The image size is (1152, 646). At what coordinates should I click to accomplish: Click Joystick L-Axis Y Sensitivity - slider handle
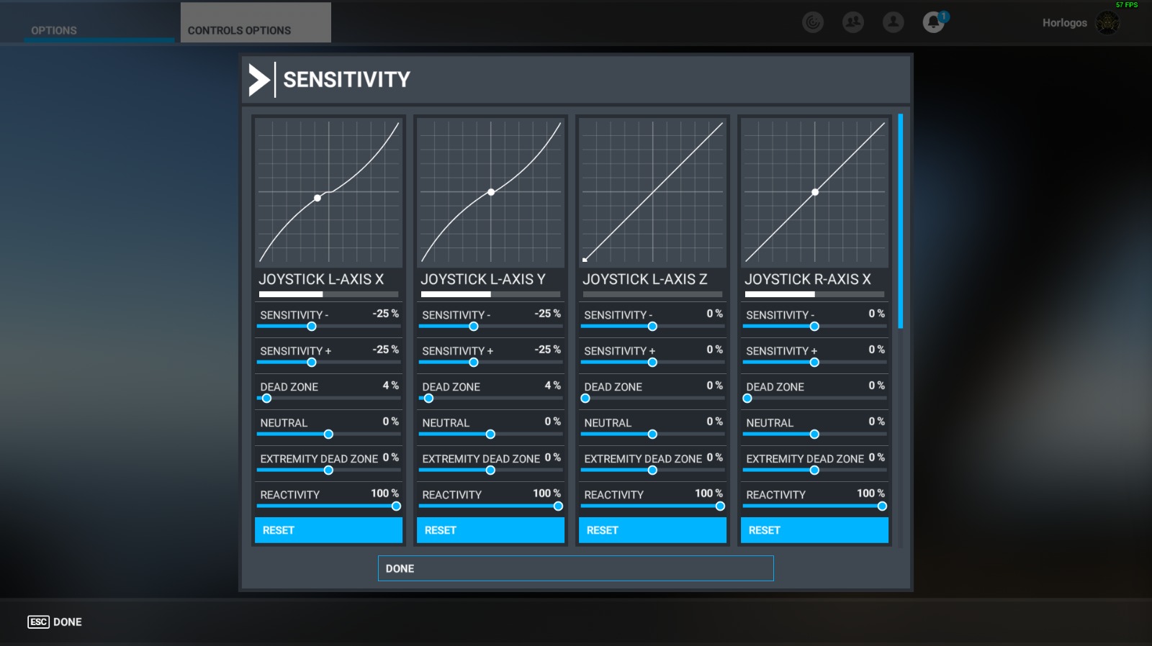pyautogui.click(x=474, y=327)
